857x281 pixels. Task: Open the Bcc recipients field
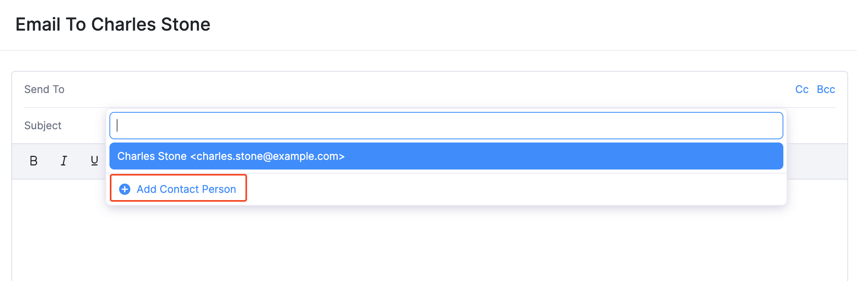click(826, 89)
